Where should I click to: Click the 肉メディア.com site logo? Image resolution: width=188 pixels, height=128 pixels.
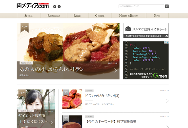[33, 6]
